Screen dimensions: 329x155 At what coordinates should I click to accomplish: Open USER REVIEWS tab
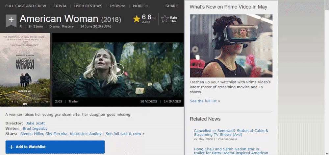[88, 6]
